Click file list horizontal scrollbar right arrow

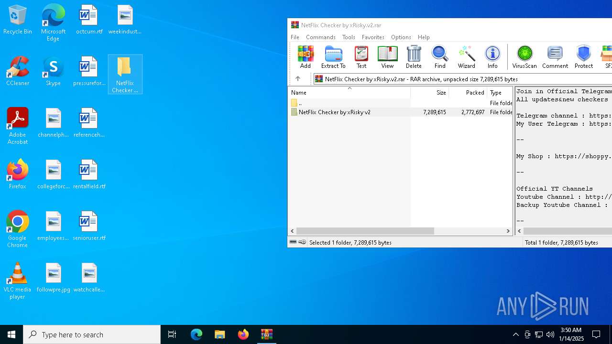coord(508,231)
